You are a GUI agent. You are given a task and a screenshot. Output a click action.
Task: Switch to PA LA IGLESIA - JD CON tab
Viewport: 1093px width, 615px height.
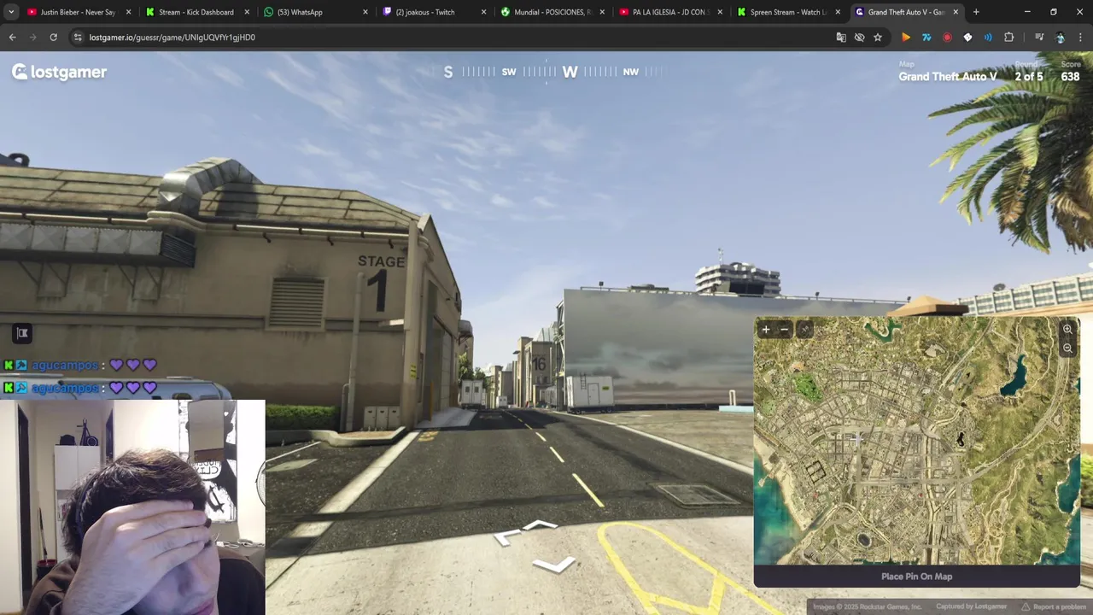(x=670, y=12)
